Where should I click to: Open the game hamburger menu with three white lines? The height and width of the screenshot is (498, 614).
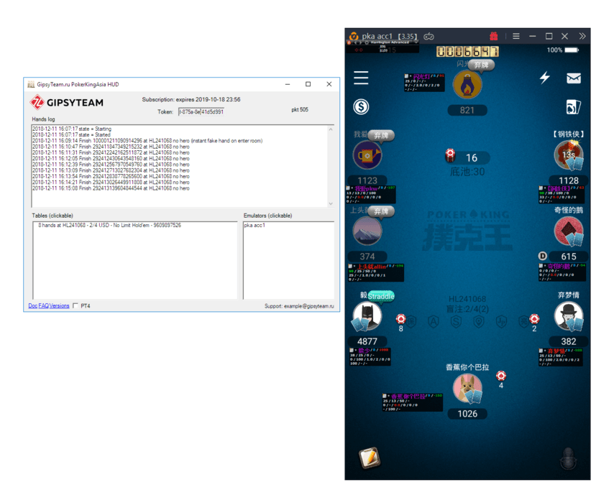pyautogui.click(x=361, y=78)
